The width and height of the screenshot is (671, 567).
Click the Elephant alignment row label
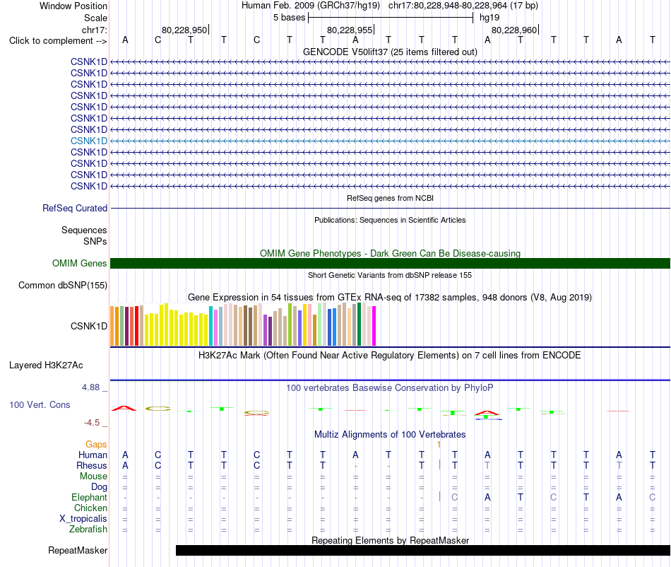point(89,498)
